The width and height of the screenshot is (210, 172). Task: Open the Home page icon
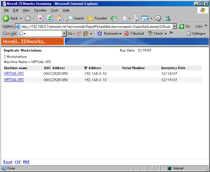[59, 18]
